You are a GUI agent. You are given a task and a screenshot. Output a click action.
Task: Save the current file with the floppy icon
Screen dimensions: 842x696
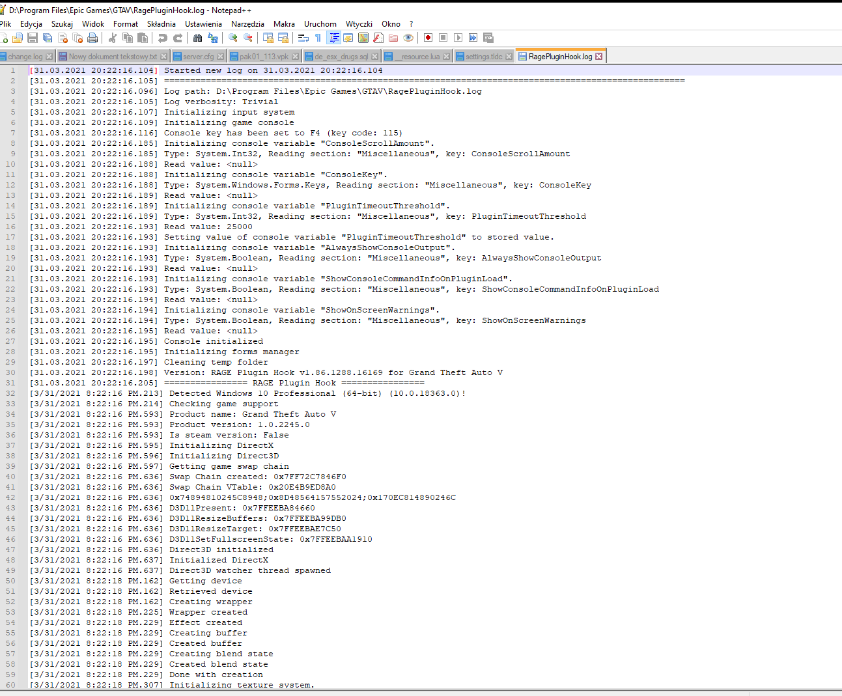[x=33, y=38]
